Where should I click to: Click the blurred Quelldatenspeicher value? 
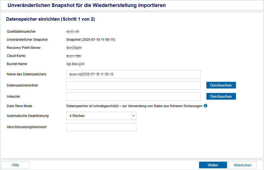(x=73, y=32)
